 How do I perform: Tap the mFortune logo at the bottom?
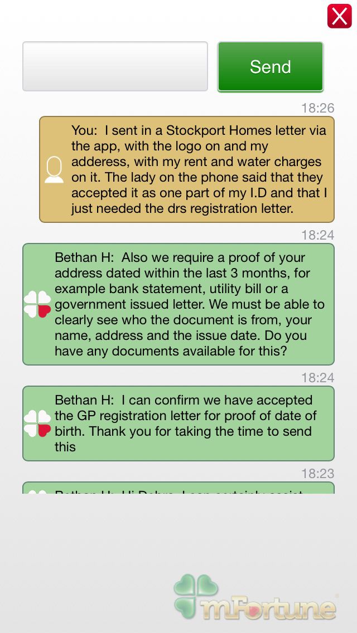pos(255,597)
